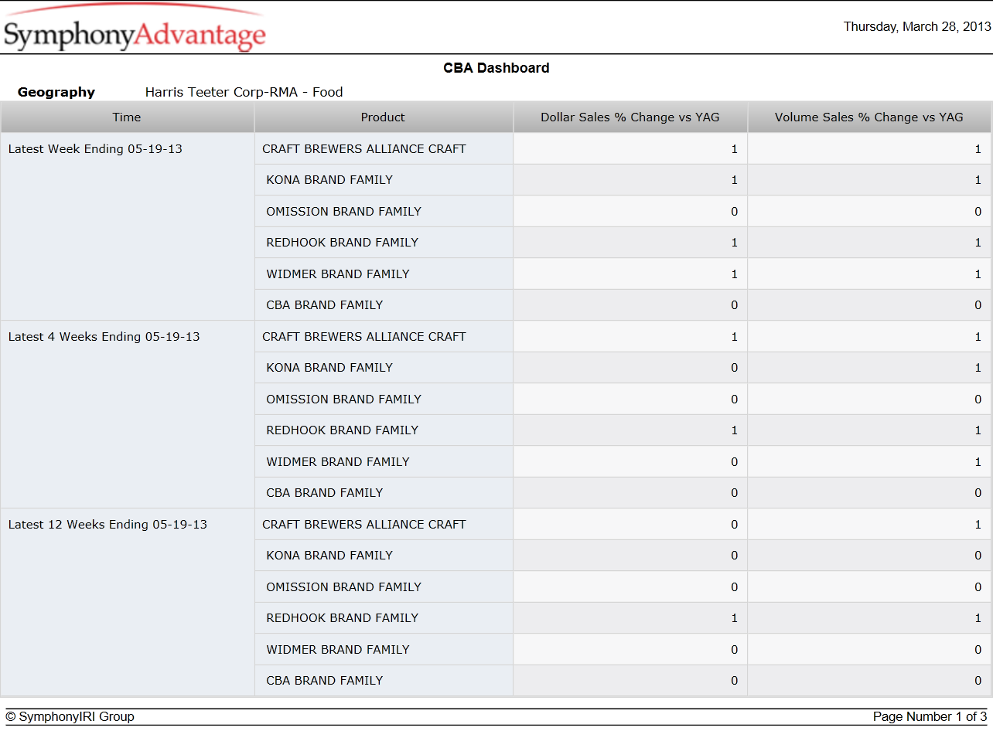This screenshot has height=731, width=993.
Task: Select Volume Sales value for 4 Weeks KONA row
Action: [869, 368]
